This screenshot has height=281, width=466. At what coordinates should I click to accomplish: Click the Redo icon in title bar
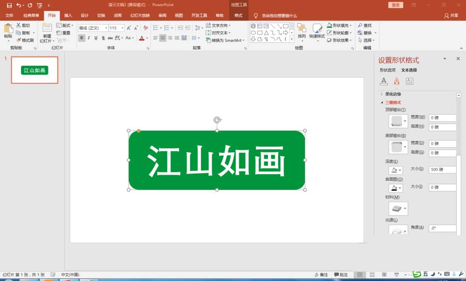tap(30, 5)
